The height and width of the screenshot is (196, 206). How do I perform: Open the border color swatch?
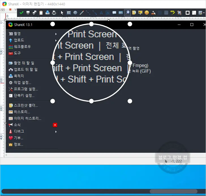tap(187, 13)
